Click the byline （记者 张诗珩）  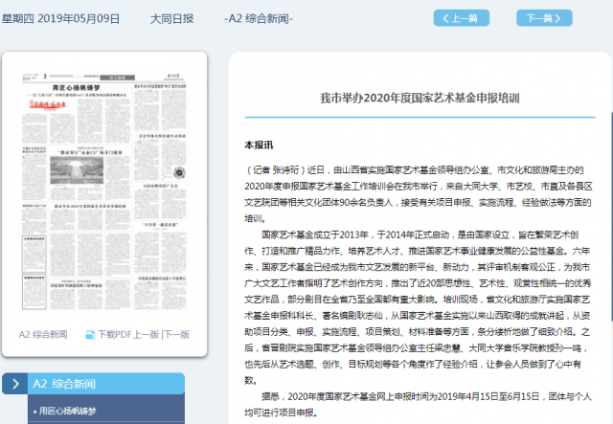tap(275, 170)
